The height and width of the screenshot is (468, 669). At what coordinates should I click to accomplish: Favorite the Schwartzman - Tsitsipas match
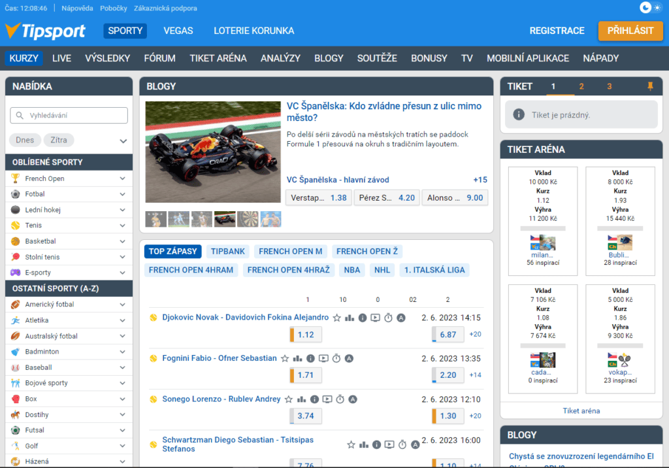tap(351, 445)
